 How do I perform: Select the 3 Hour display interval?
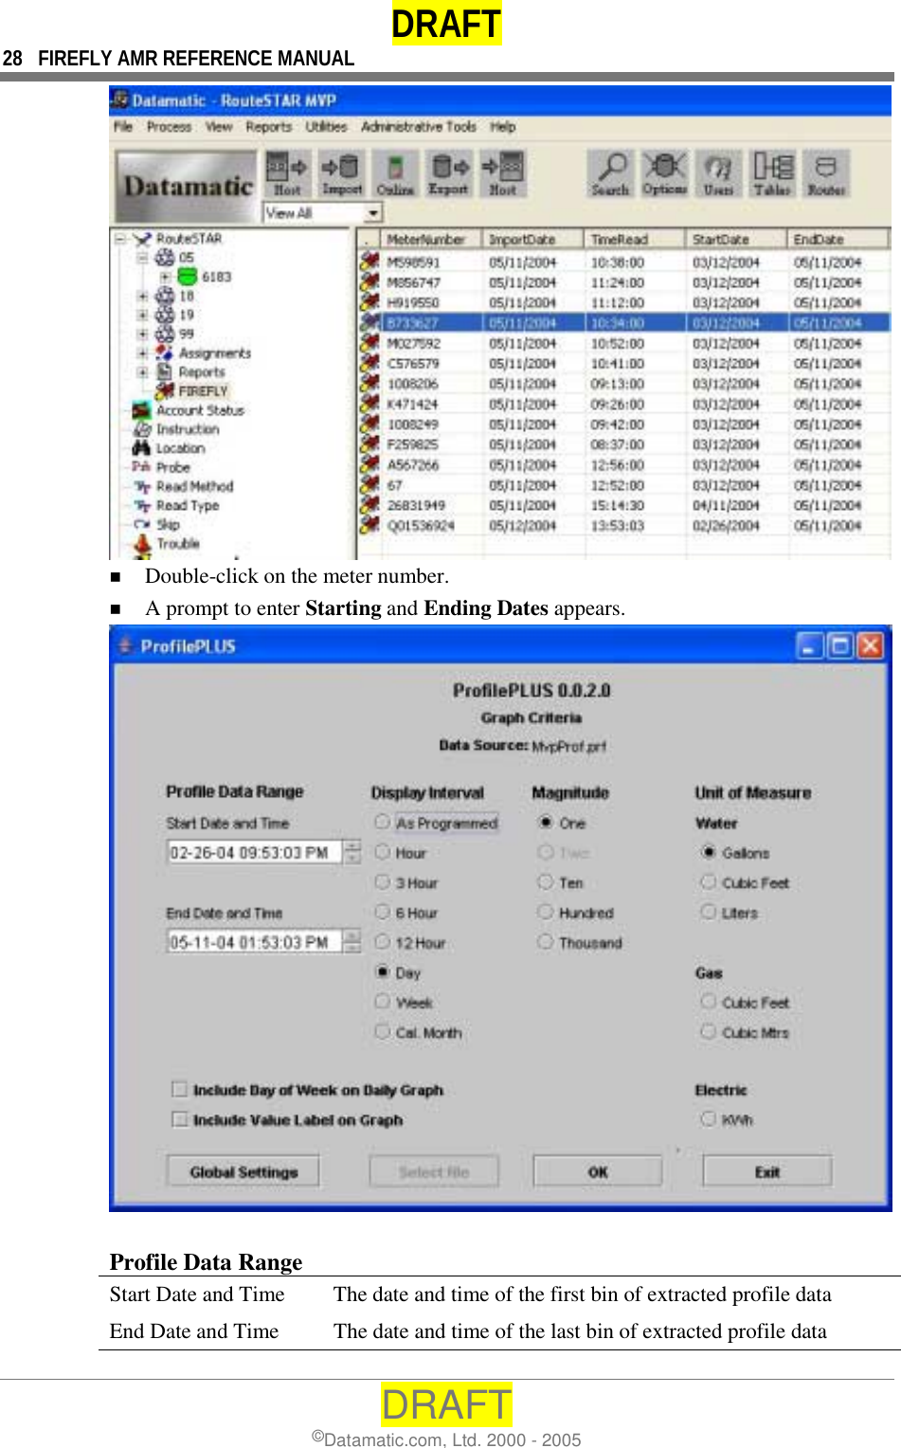tap(382, 882)
